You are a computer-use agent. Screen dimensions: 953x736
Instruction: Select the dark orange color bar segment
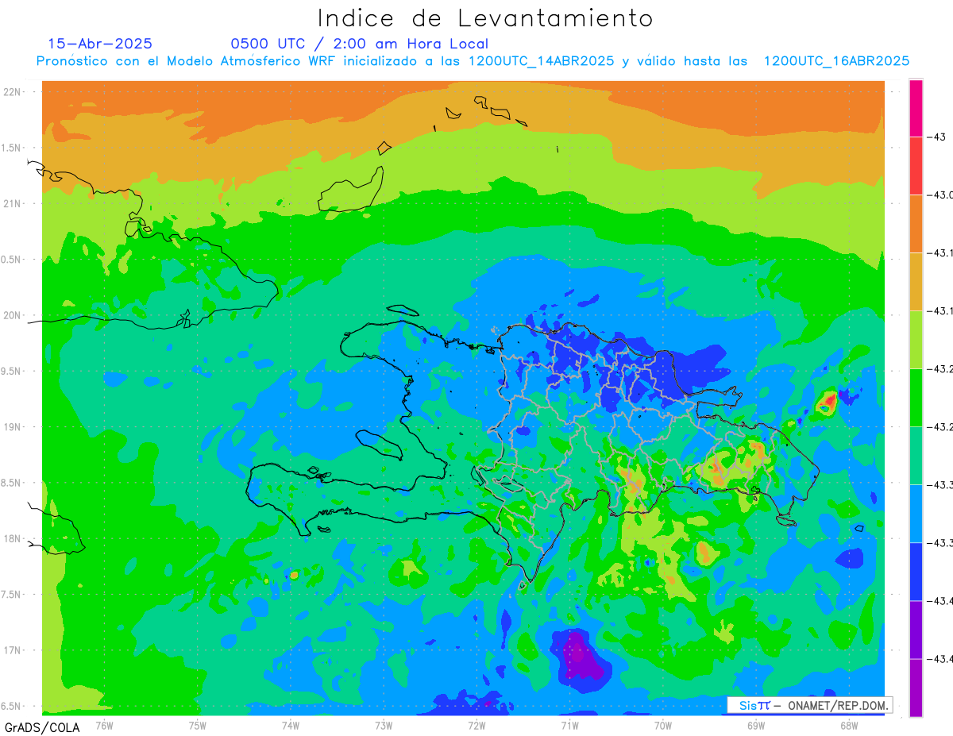[x=916, y=224]
